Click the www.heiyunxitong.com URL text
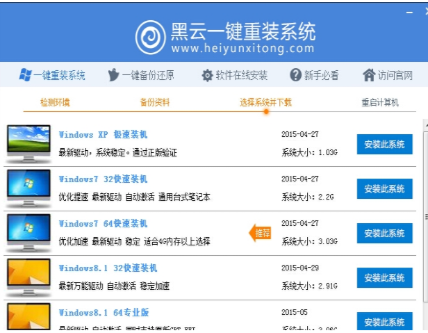The width and height of the screenshot is (428, 333). 242,49
